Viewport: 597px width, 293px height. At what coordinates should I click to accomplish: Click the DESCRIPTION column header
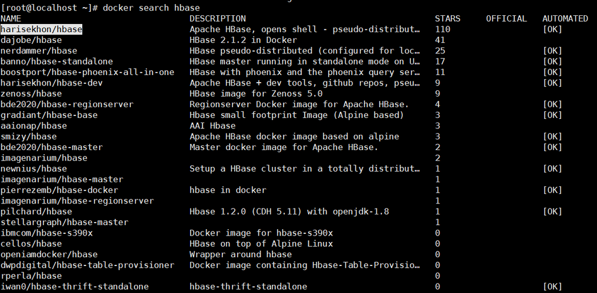coord(218,19)
